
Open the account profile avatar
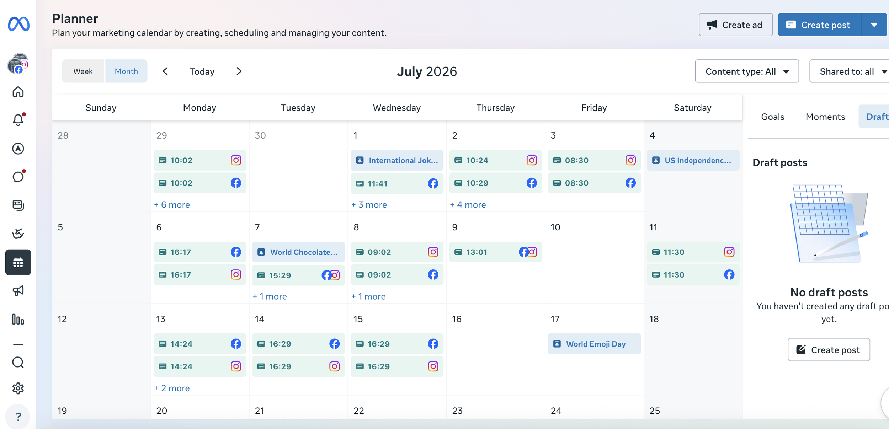click(x=18, y=64)
